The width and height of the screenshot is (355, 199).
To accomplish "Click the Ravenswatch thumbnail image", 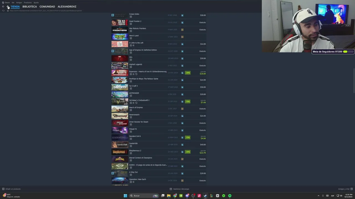I will 120,116.
